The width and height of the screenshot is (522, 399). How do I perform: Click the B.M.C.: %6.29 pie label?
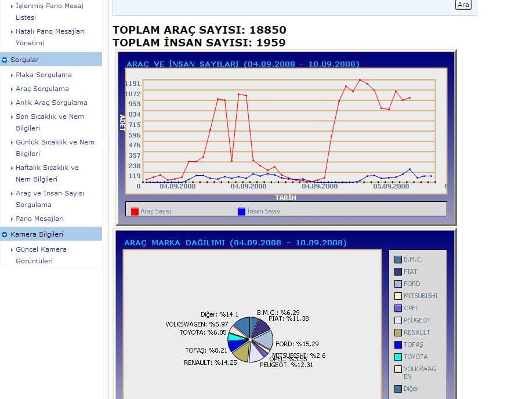(278, 313)
